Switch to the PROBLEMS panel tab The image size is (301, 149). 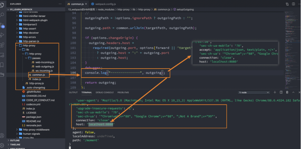coord(123,92)
